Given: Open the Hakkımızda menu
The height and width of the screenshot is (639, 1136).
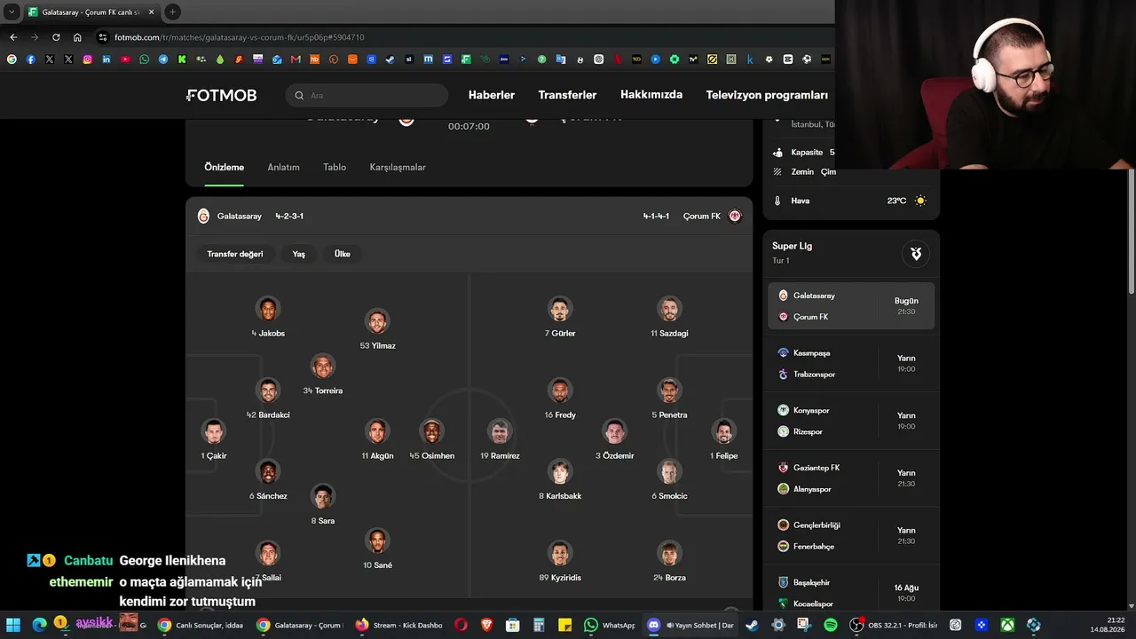Looking at the screenshot, I should [651, 95].
